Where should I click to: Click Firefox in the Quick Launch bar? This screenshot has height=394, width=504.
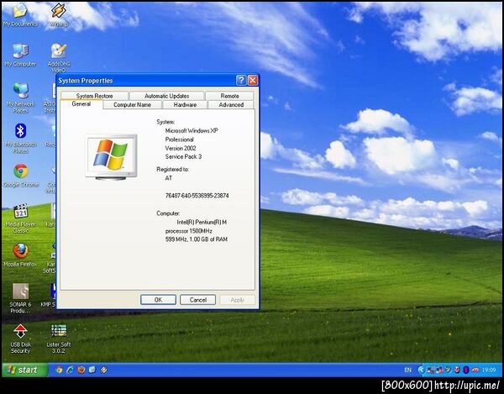[81, 370]
